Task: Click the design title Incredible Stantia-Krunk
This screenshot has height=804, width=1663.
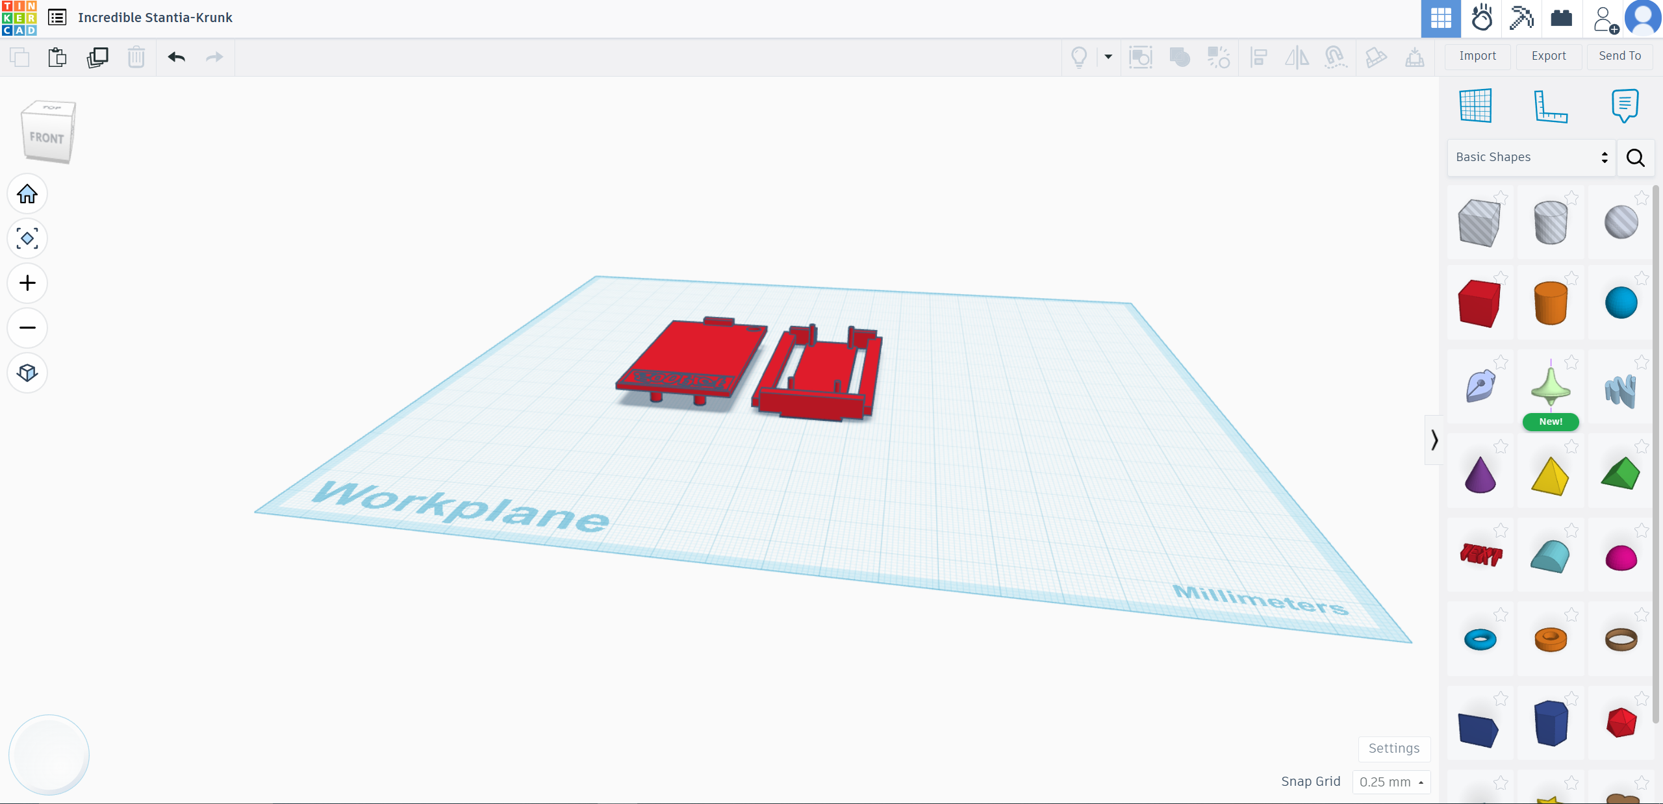Action: 155,18
